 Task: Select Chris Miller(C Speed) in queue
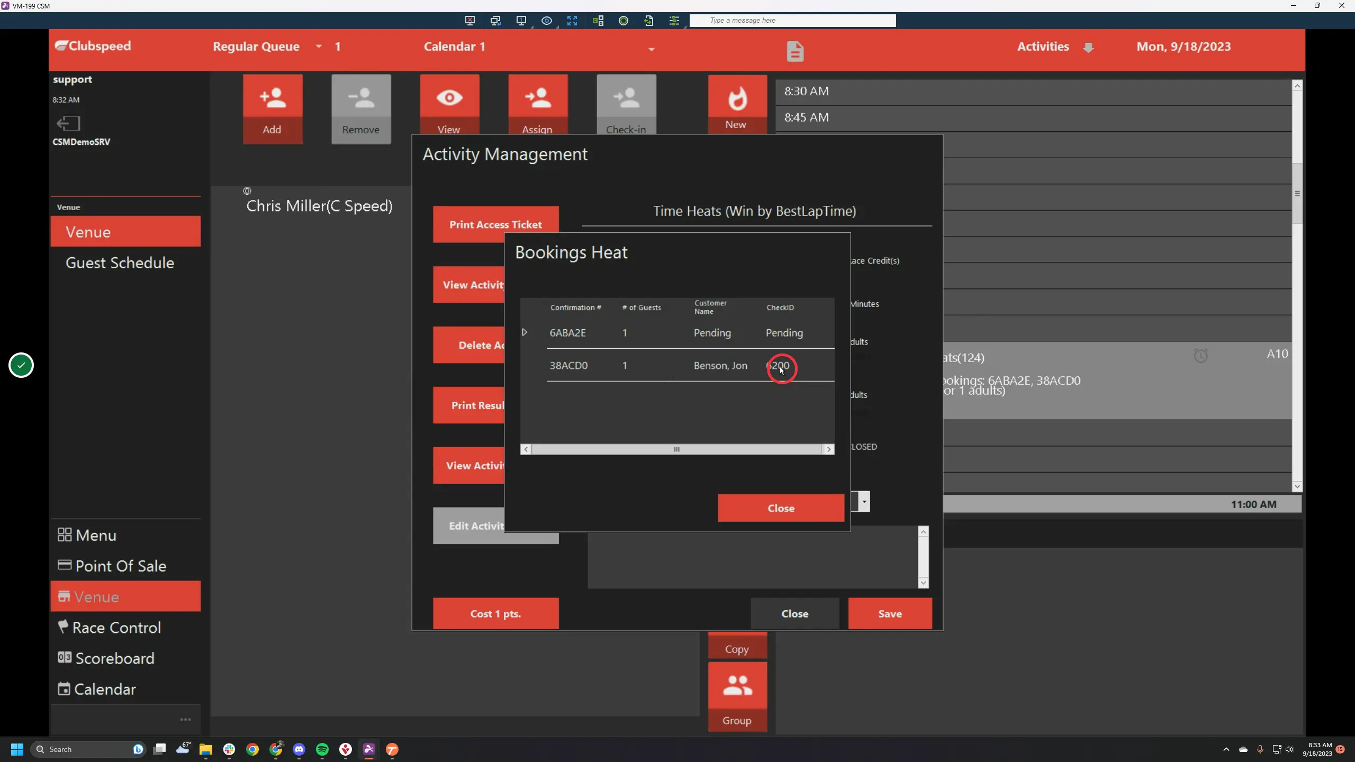[319, 206]
